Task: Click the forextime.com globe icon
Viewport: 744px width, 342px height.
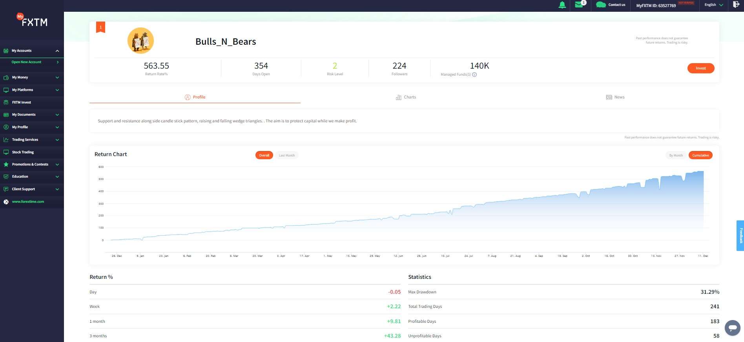Action: pos(6,202)
